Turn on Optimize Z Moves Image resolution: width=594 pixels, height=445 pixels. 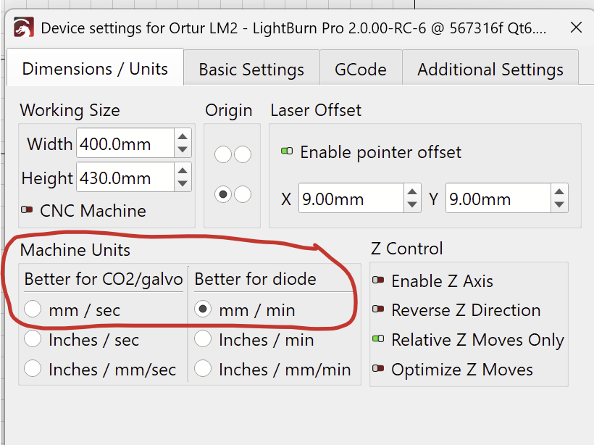tap(378, 368)
